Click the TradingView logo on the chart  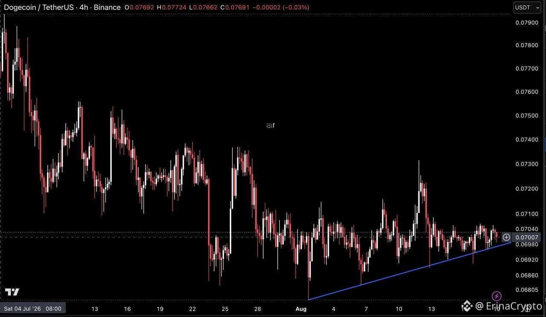tap(12, 292)
